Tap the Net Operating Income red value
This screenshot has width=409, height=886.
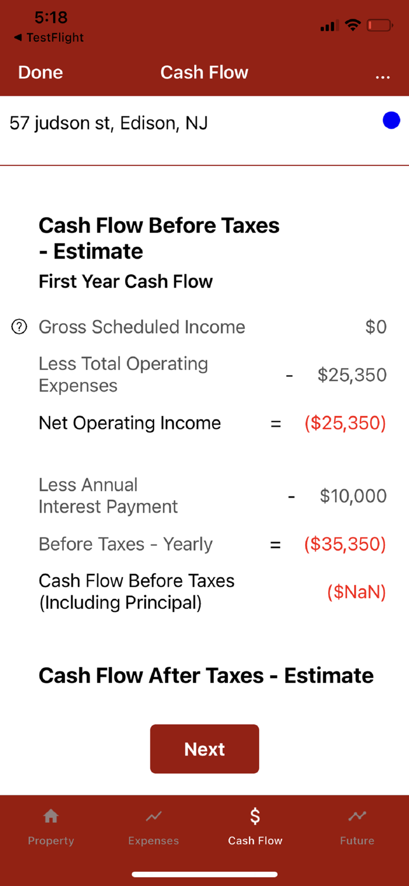345,423
